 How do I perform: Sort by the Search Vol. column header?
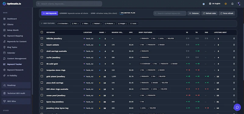click(117, 32)
